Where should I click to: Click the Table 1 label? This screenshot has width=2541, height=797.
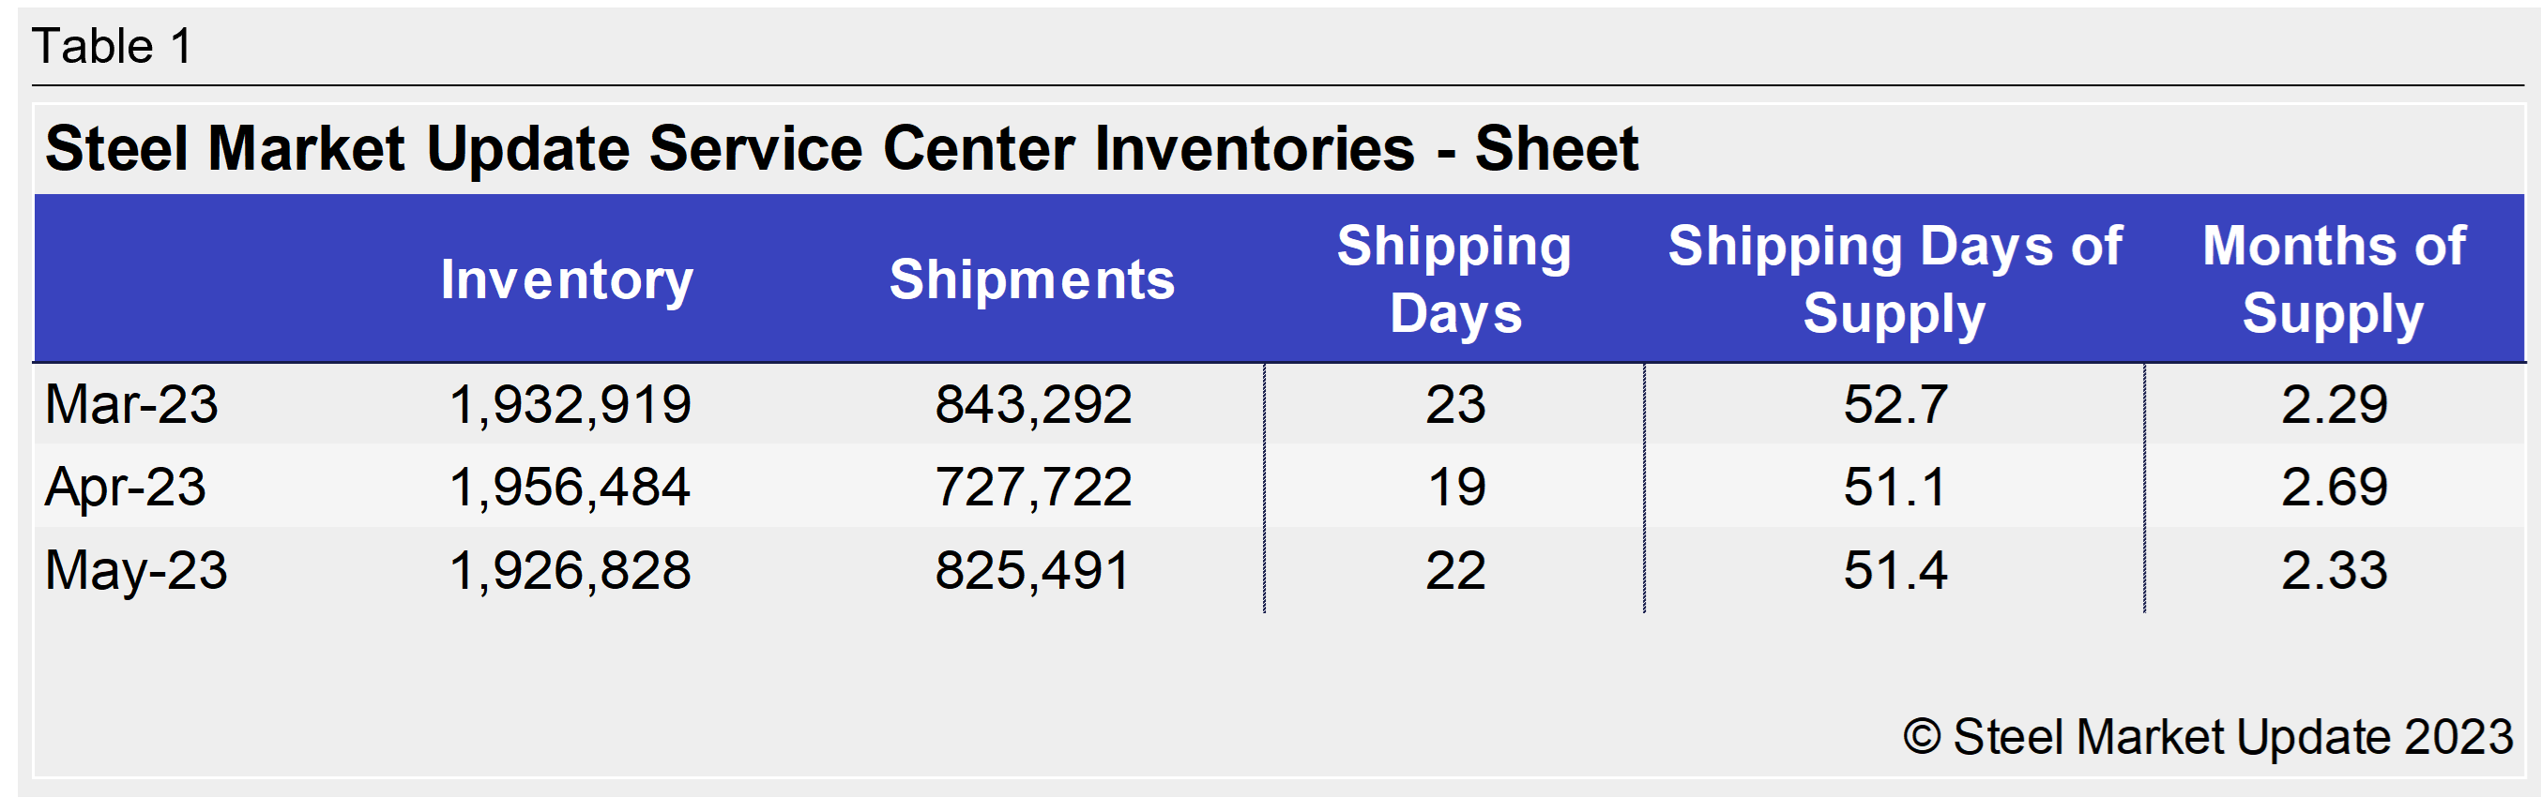(112, 46)
